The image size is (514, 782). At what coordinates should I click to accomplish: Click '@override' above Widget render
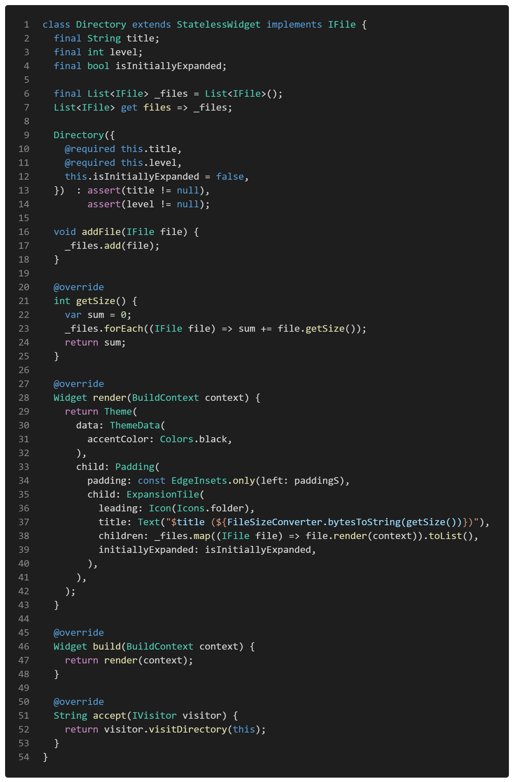(79, 384)
